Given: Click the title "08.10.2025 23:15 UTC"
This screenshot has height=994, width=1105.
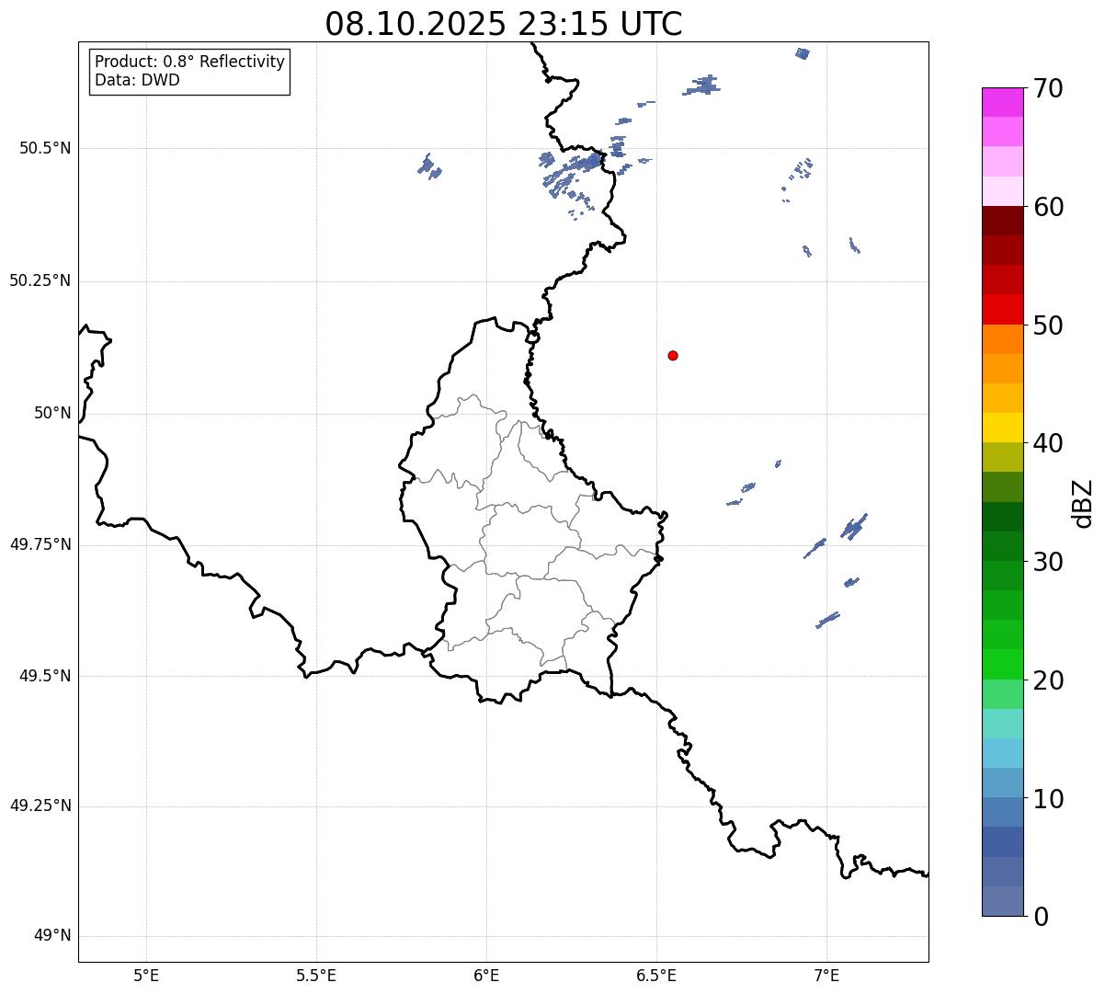Looking at the screenshot, I should pos(504,24).
